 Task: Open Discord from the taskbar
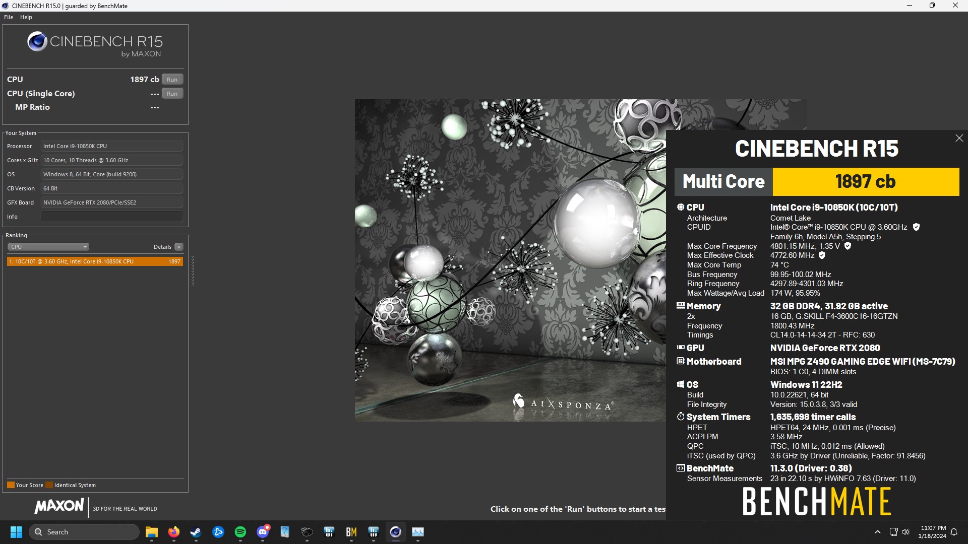point(263,532)
